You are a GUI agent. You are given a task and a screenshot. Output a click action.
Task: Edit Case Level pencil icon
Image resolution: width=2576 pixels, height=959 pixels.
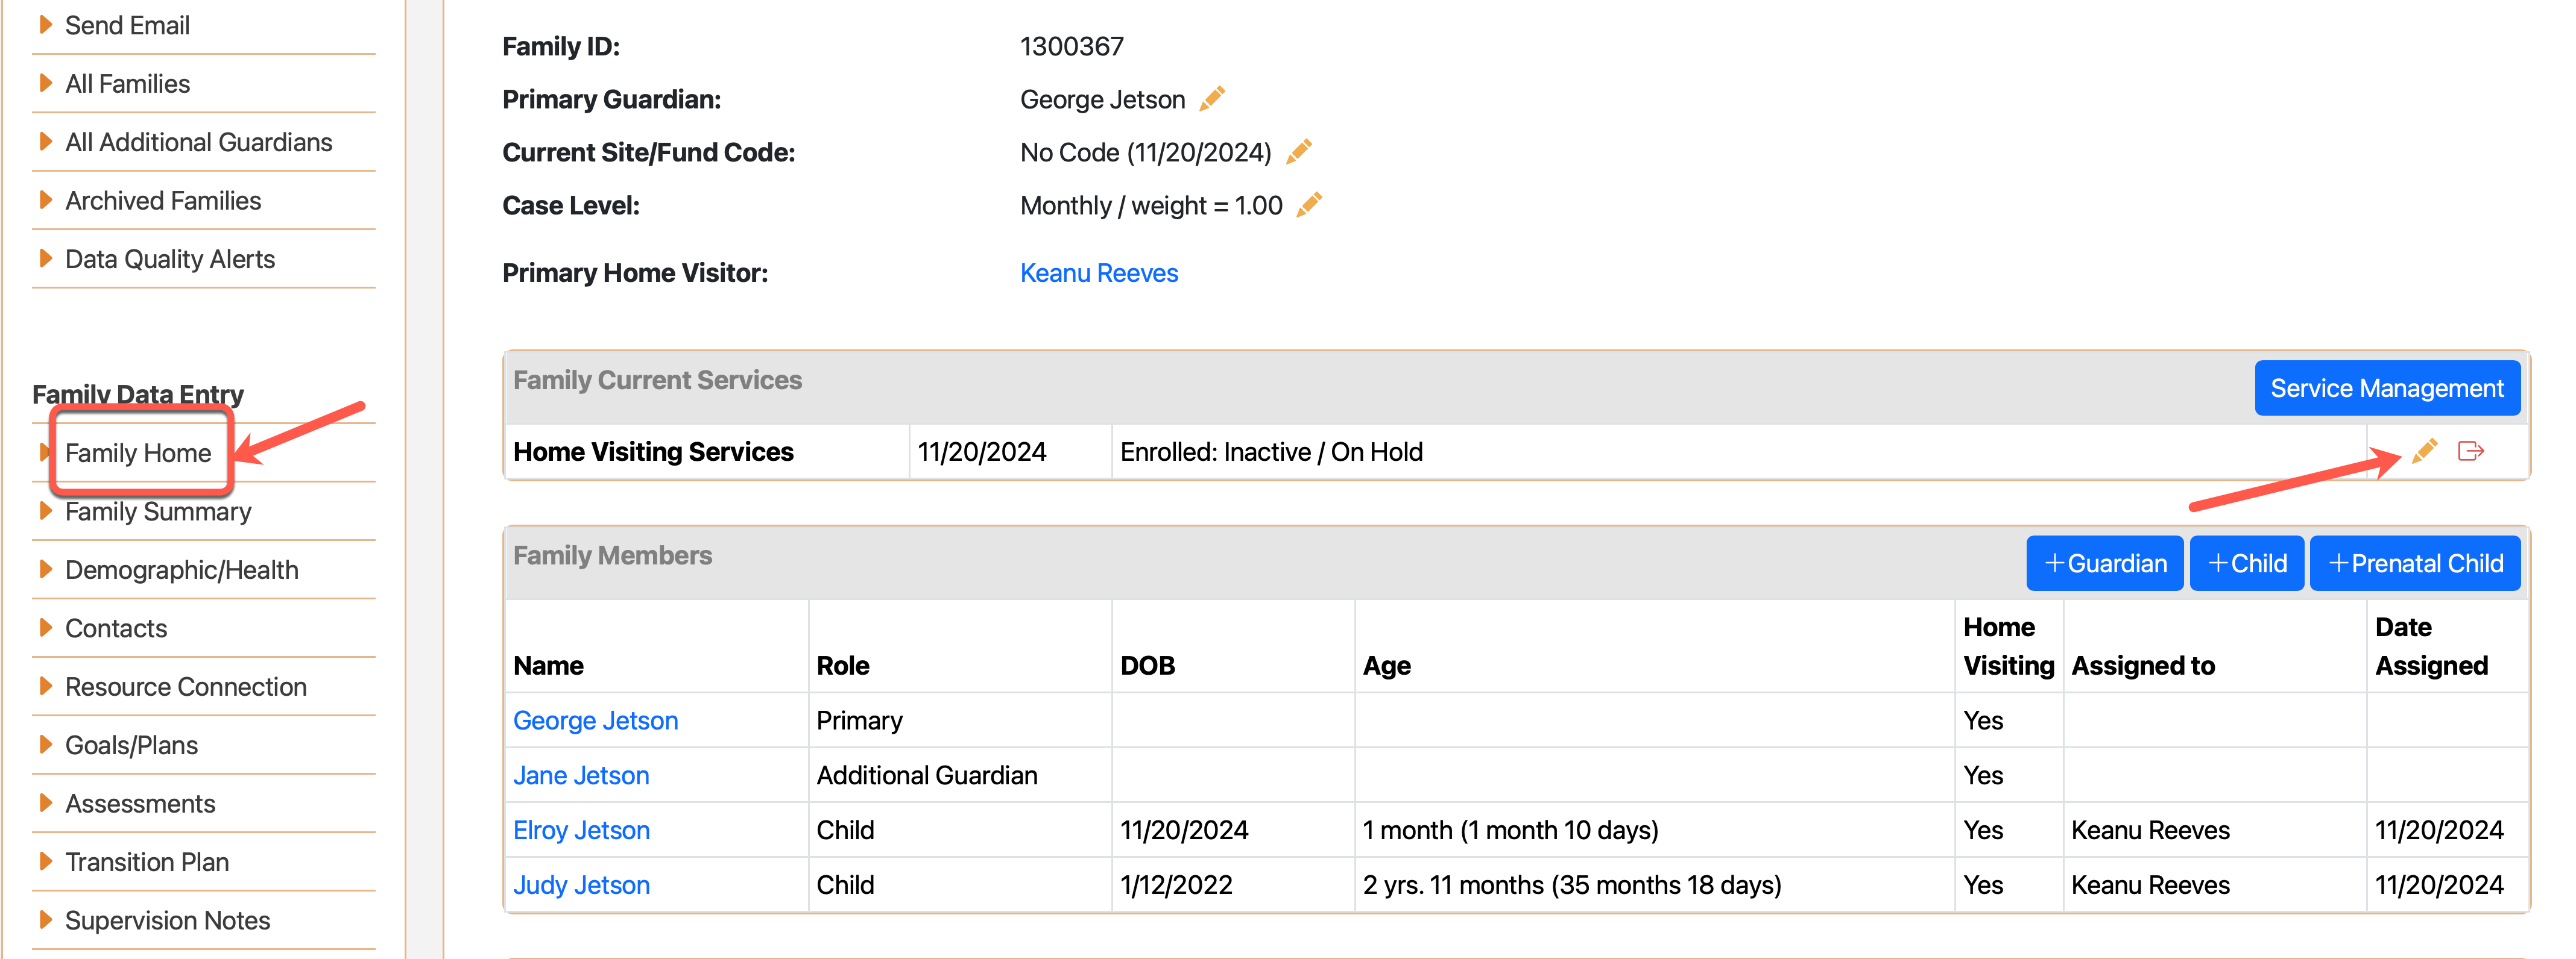(1309, 205)
